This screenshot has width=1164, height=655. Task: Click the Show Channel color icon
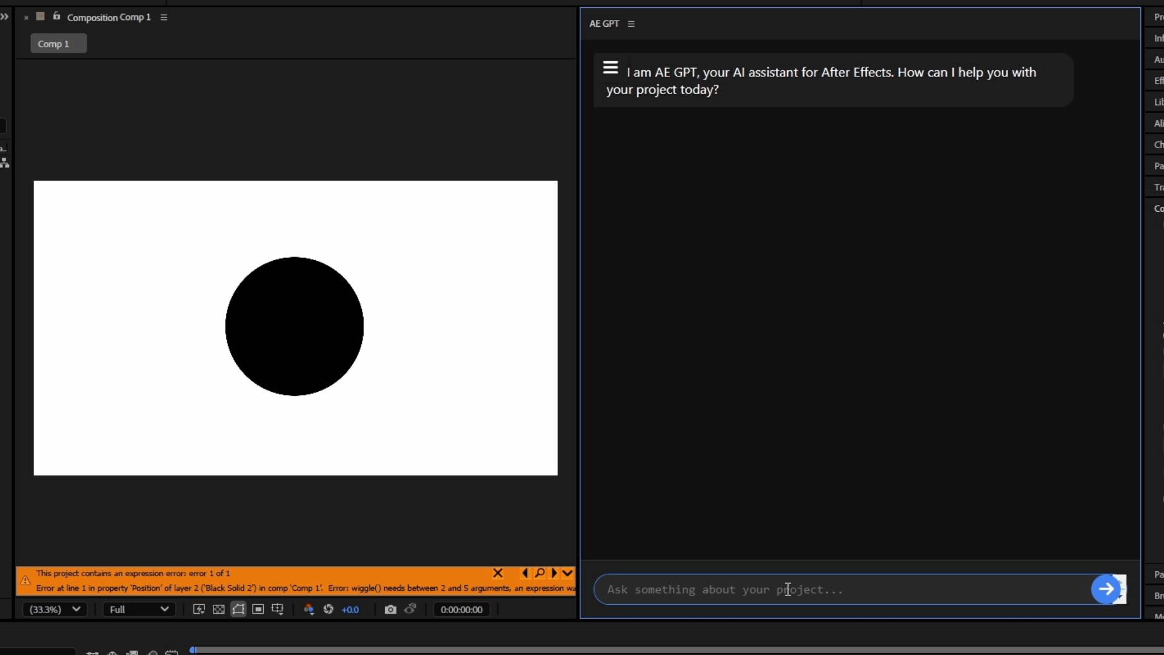pos(309,610)
